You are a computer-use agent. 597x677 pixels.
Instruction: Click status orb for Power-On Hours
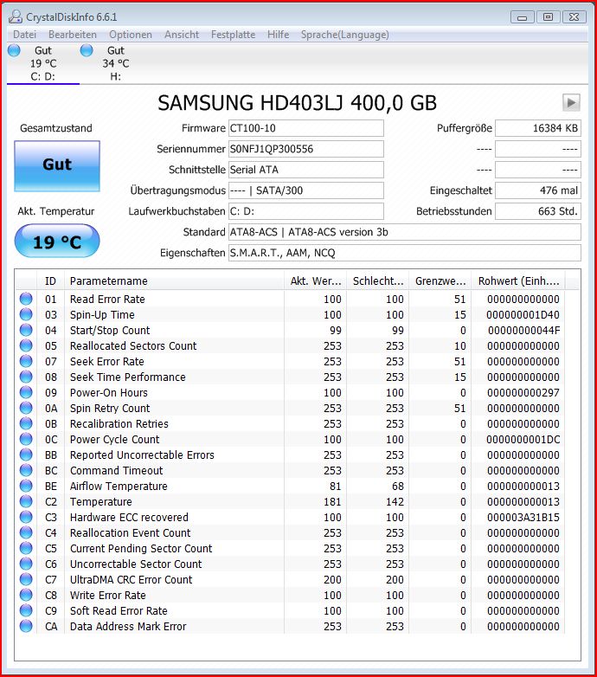pyautogui.click(x=26, y=392)
